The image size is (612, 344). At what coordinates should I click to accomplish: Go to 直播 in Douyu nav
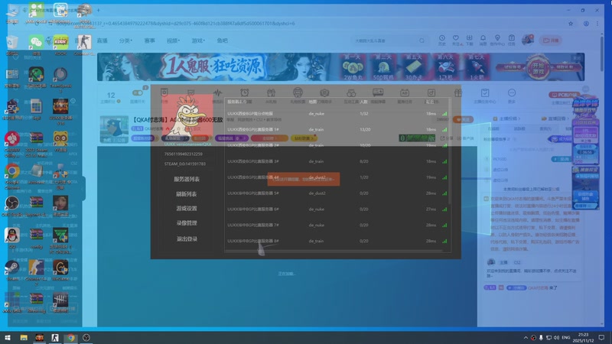click(103, 41)
